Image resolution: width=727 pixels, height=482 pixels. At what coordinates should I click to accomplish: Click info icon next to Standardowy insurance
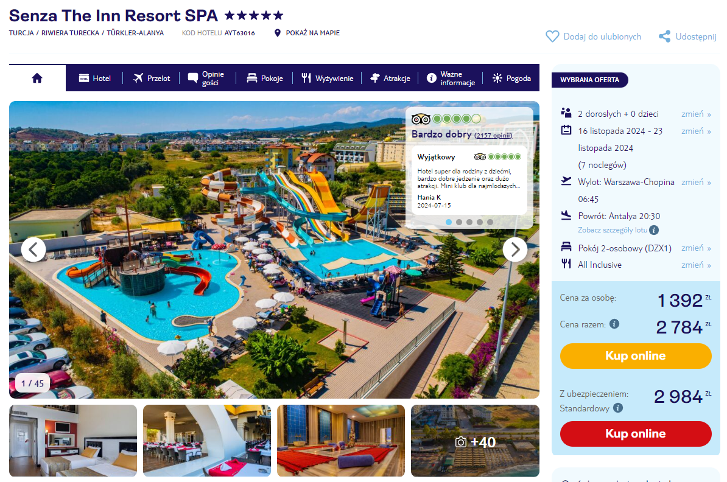click(617, 408)
